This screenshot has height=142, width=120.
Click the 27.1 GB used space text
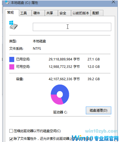coord(93,59)
